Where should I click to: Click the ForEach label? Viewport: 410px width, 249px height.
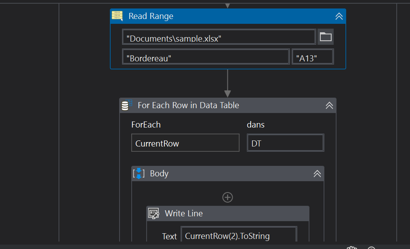tap(146, 125)
